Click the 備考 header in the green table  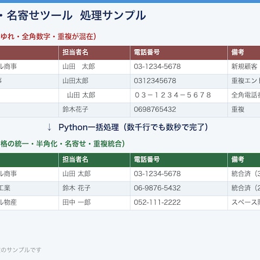(244, 160)
